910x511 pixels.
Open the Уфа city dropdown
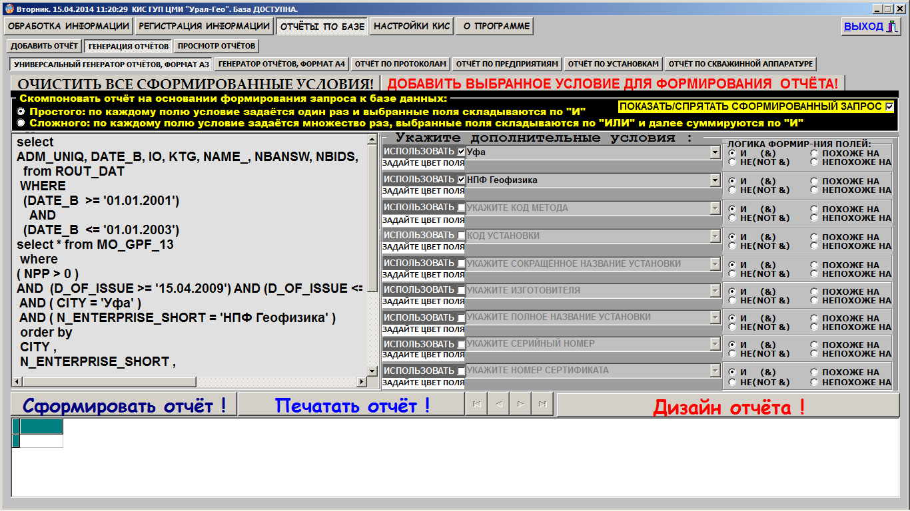click(x=715, y=152)
